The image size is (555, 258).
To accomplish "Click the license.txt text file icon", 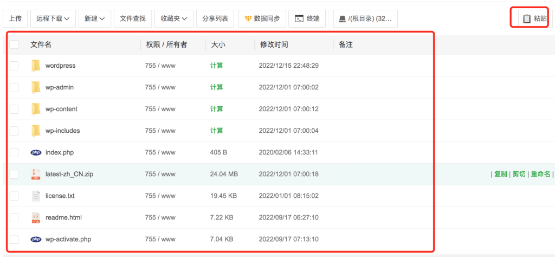I will point(36,196).
